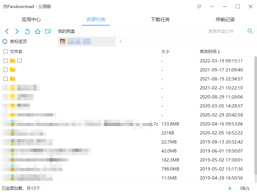Click the forward navigation arrow
The height and width of the screenshot is (193, 257).
pos(17,31)
